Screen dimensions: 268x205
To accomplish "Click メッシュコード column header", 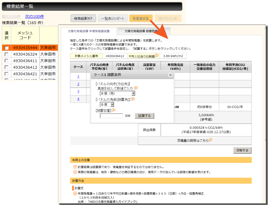I will coord(25,35).
